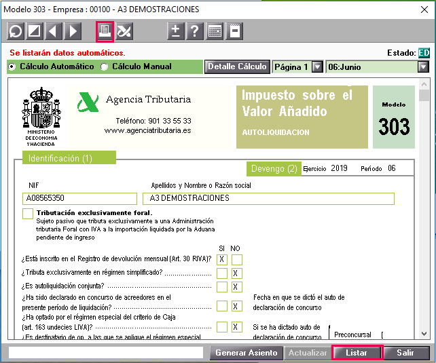
Task: Click the 06:Junio month combo box
Action: pyautogui.click(x=378, y=67)
